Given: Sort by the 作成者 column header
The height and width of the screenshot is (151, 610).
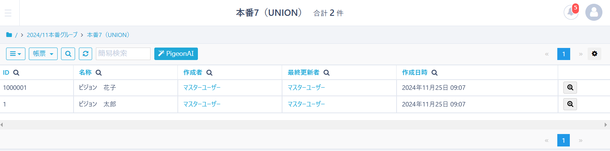Looking at the screenshot, I should pos(193,72).
